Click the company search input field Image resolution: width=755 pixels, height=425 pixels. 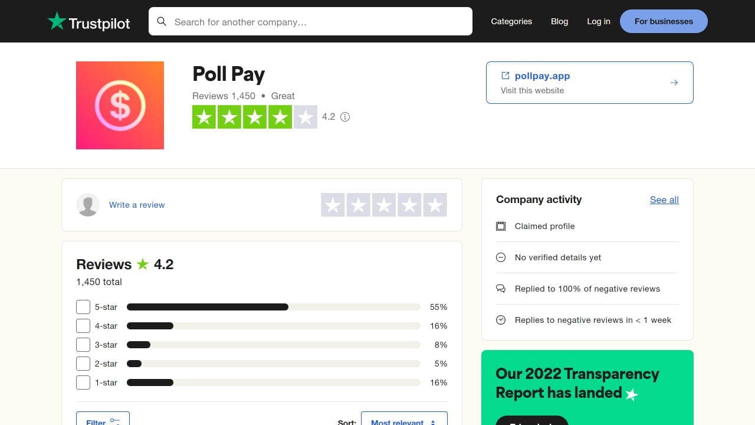311,21
